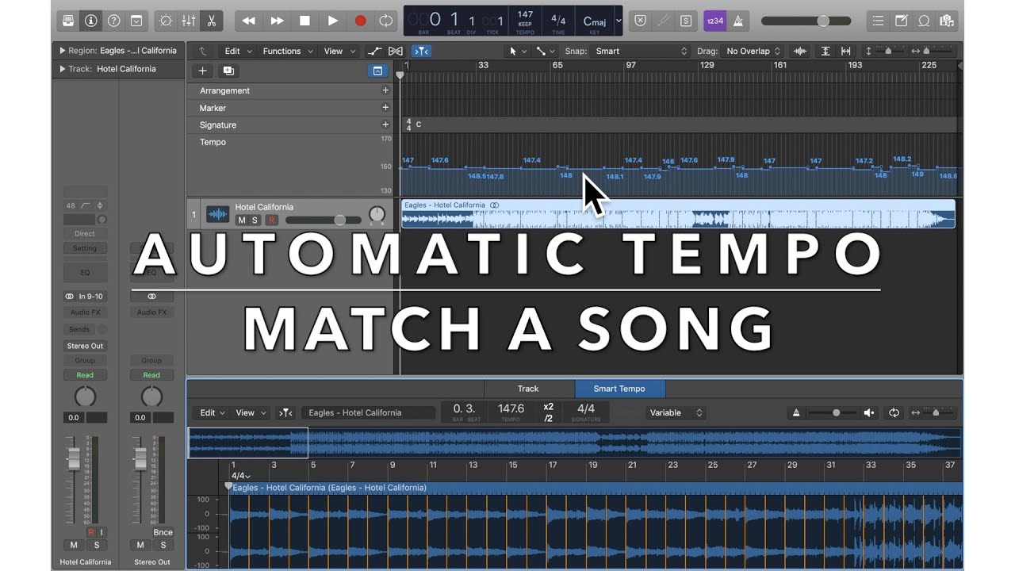Toggle Flex view button in tracks area
1015x571 pixels.
coord(395,51)
